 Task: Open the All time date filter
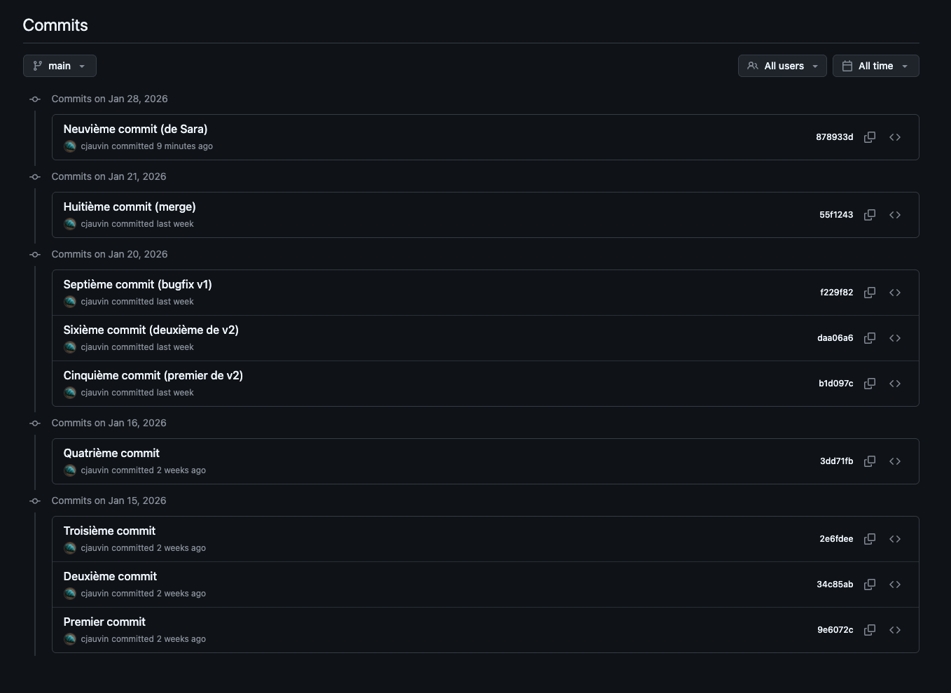pos(875,66)
